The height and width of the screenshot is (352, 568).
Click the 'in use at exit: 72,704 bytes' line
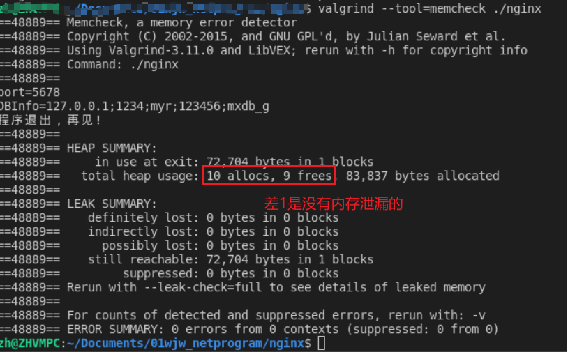pos(234,162)
